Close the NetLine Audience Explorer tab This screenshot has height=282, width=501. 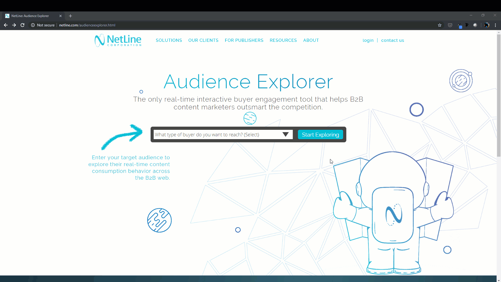[60, 16]
